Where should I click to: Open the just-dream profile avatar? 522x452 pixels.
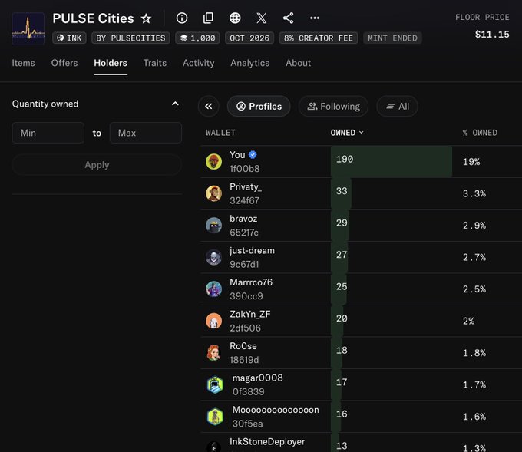pyautogui.click(x=213, y=257)
